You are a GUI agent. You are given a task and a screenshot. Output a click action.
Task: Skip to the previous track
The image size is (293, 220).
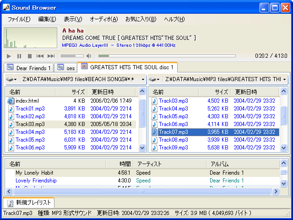coord(40,56)
